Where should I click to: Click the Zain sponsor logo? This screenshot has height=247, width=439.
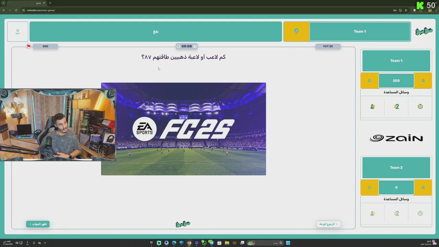coord(396,138)
